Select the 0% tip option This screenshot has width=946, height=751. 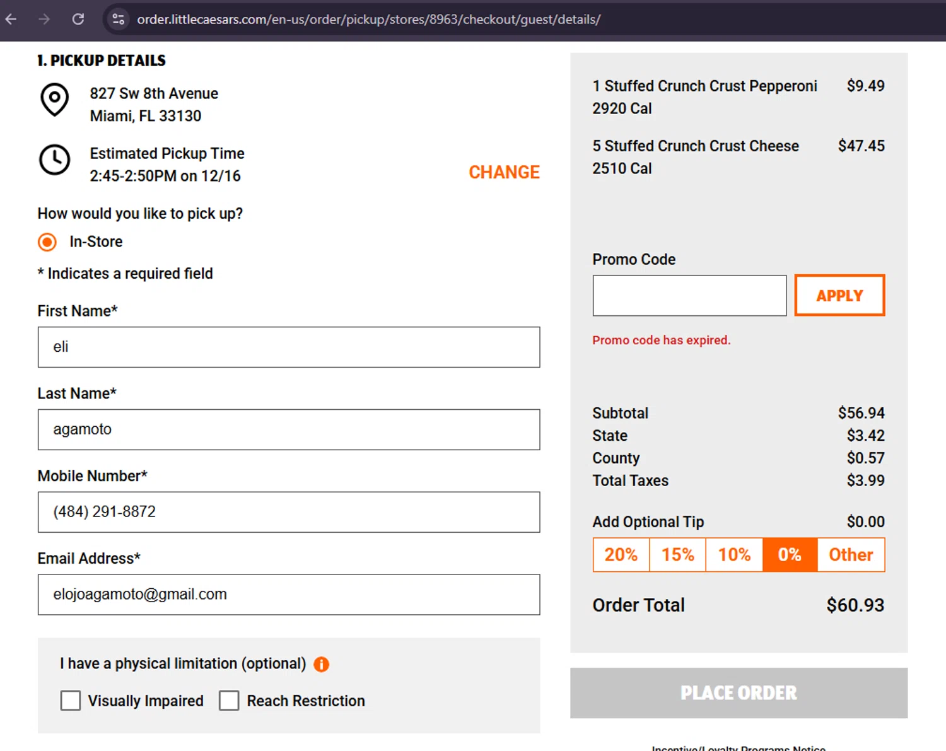(790, 555)
